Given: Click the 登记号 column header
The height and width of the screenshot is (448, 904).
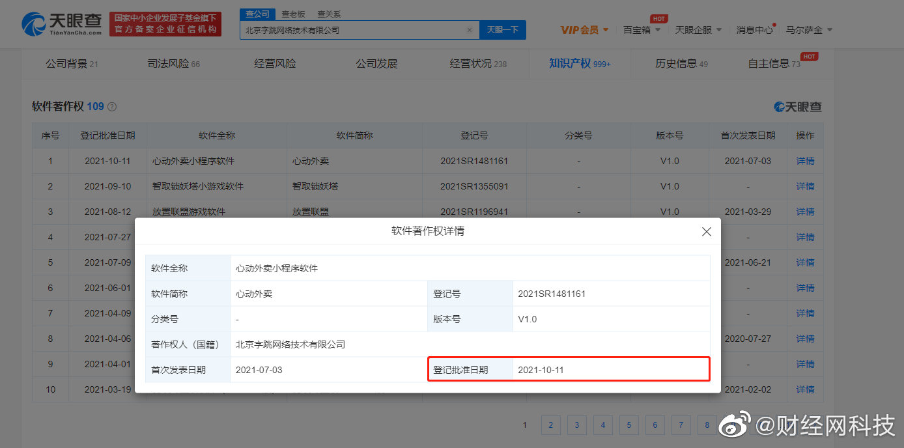Looking at the screenshot, I should pyautogui.click(x=474, y=135).
